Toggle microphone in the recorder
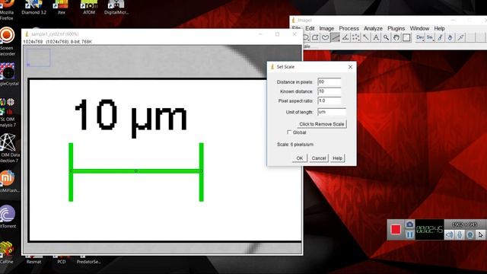Image resolution: width=487 pixels, height=274 pixels. point(460,235)
